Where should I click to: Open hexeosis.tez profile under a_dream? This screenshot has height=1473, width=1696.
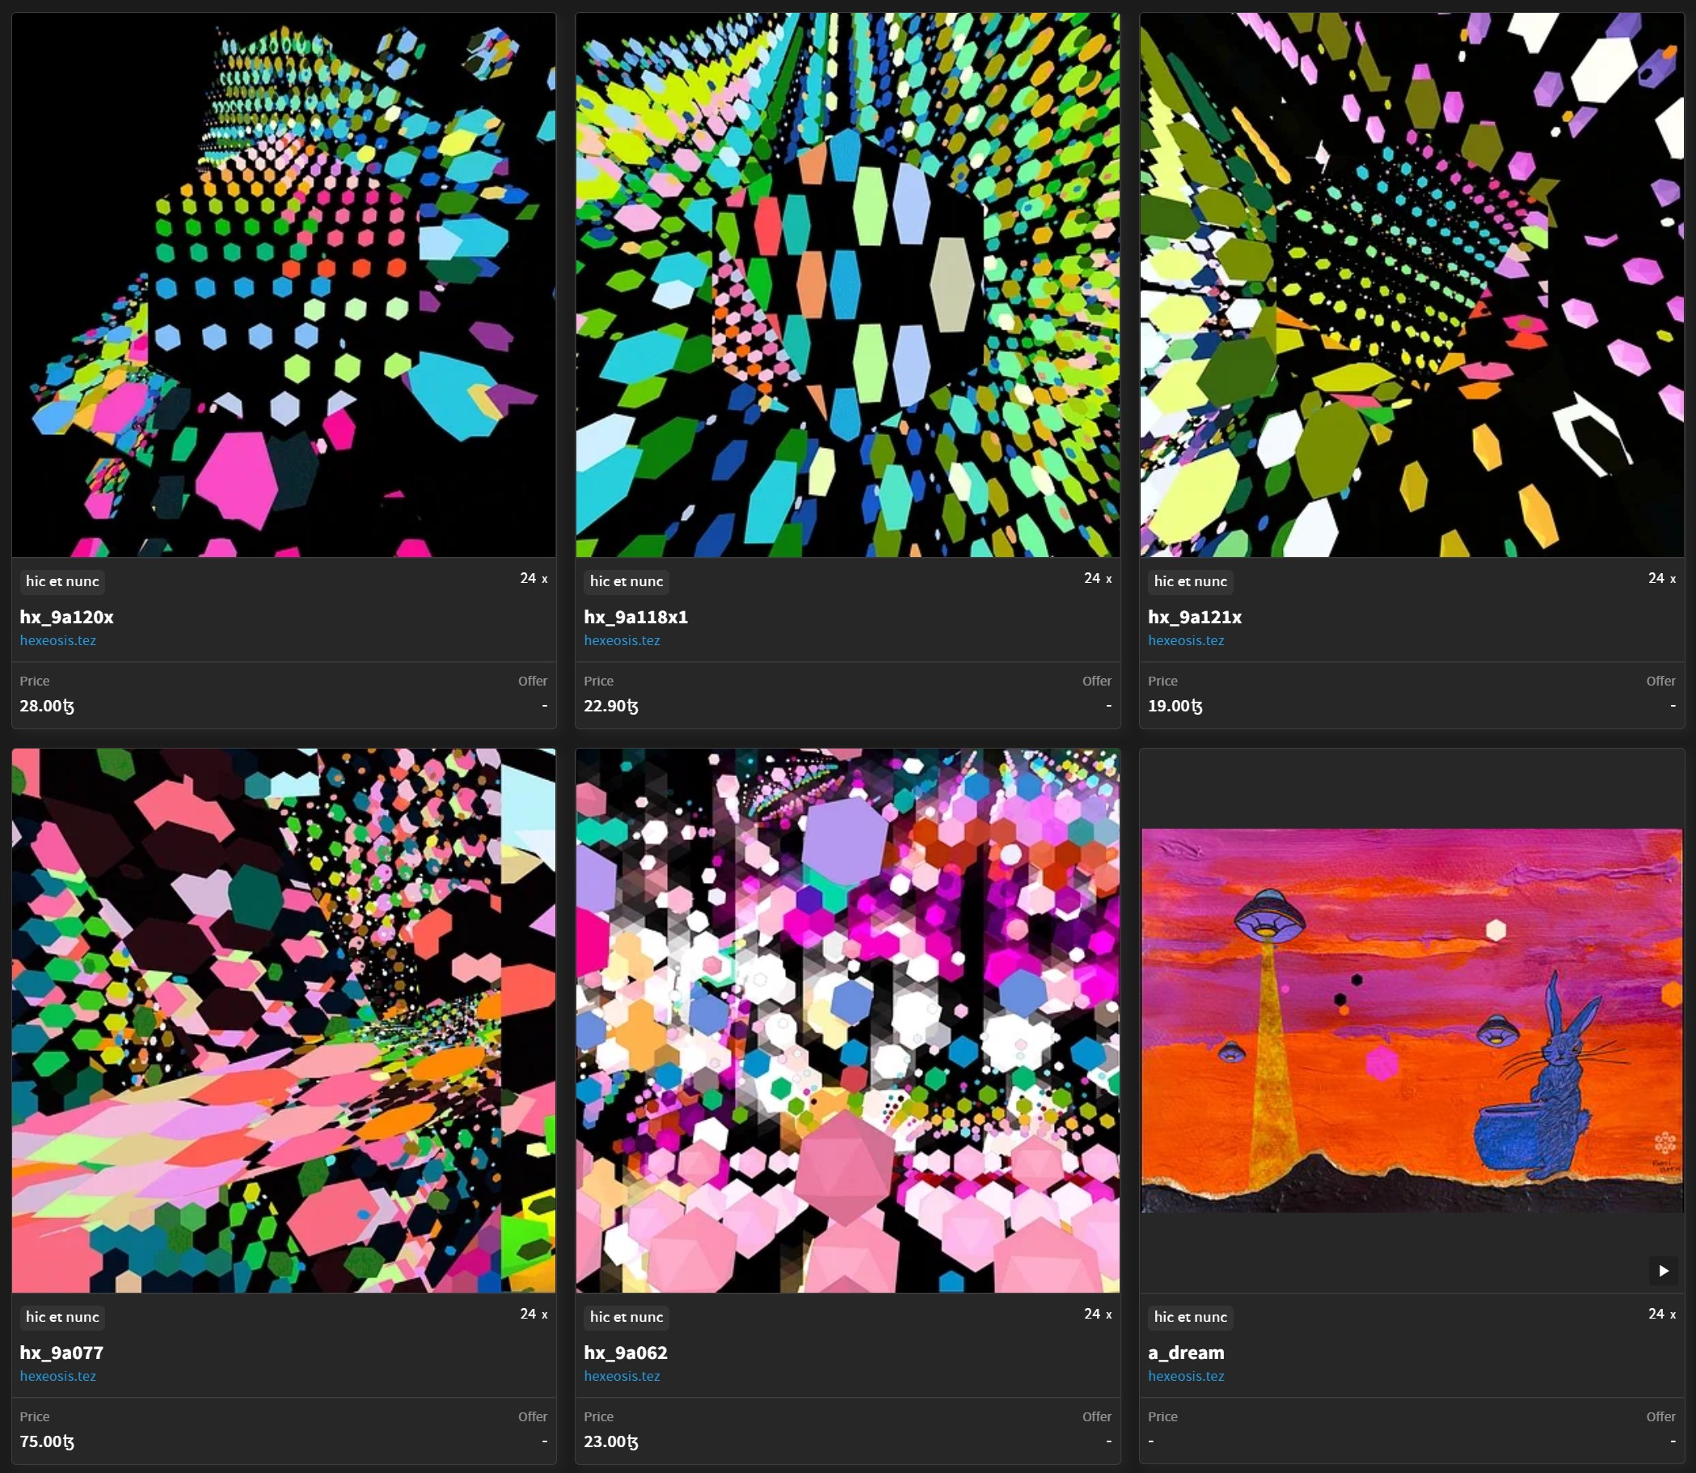pos(1186,1376)
